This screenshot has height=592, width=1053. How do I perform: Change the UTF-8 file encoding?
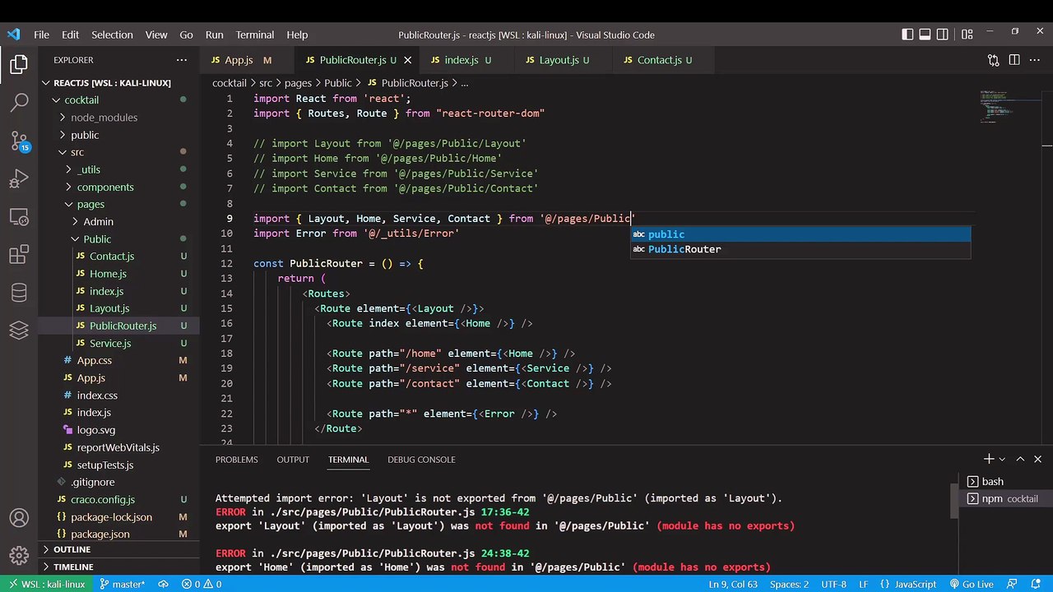pyautogui.click(x=833, y=584)
